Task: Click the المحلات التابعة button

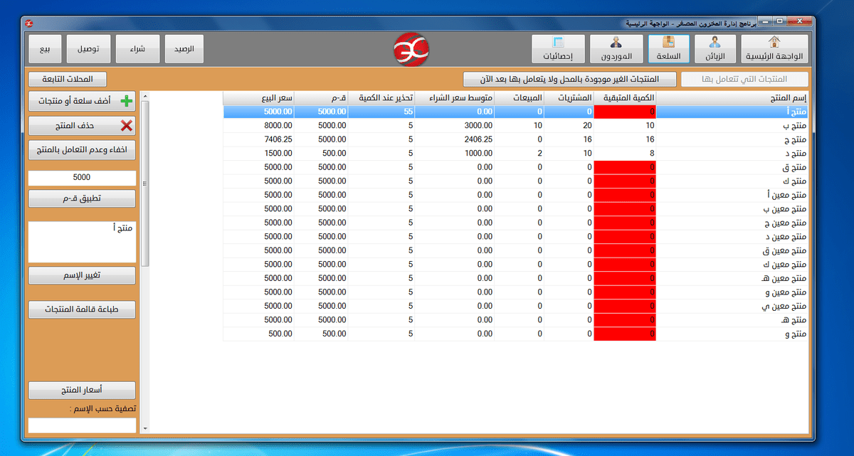Action: click(x=66, y=79)
